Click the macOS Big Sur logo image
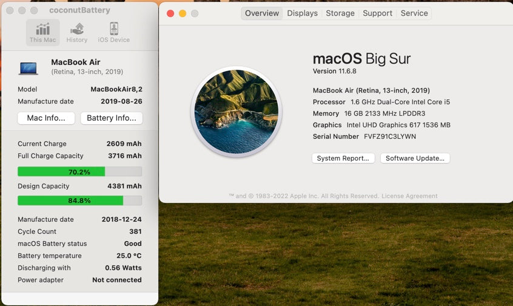 pos(236,112)
